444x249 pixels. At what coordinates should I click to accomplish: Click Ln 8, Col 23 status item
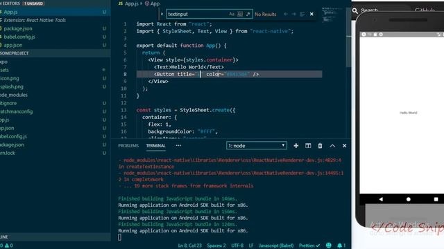[x=189, y=246]
